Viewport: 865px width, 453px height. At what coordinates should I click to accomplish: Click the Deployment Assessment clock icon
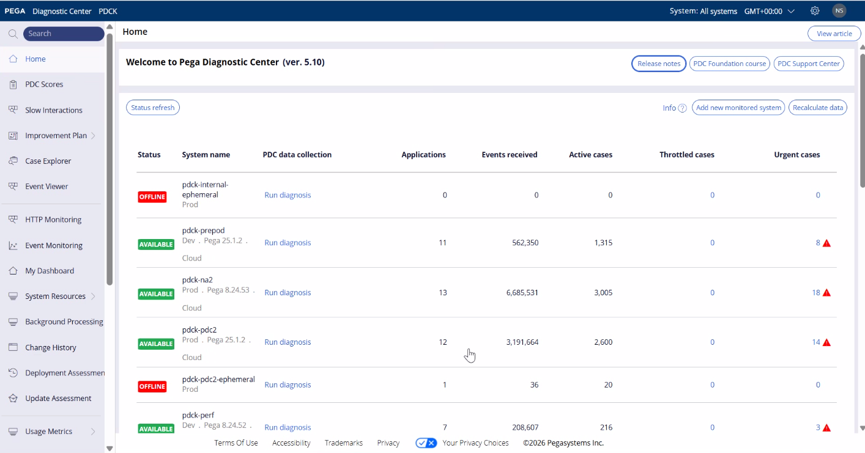pos(13,373)
